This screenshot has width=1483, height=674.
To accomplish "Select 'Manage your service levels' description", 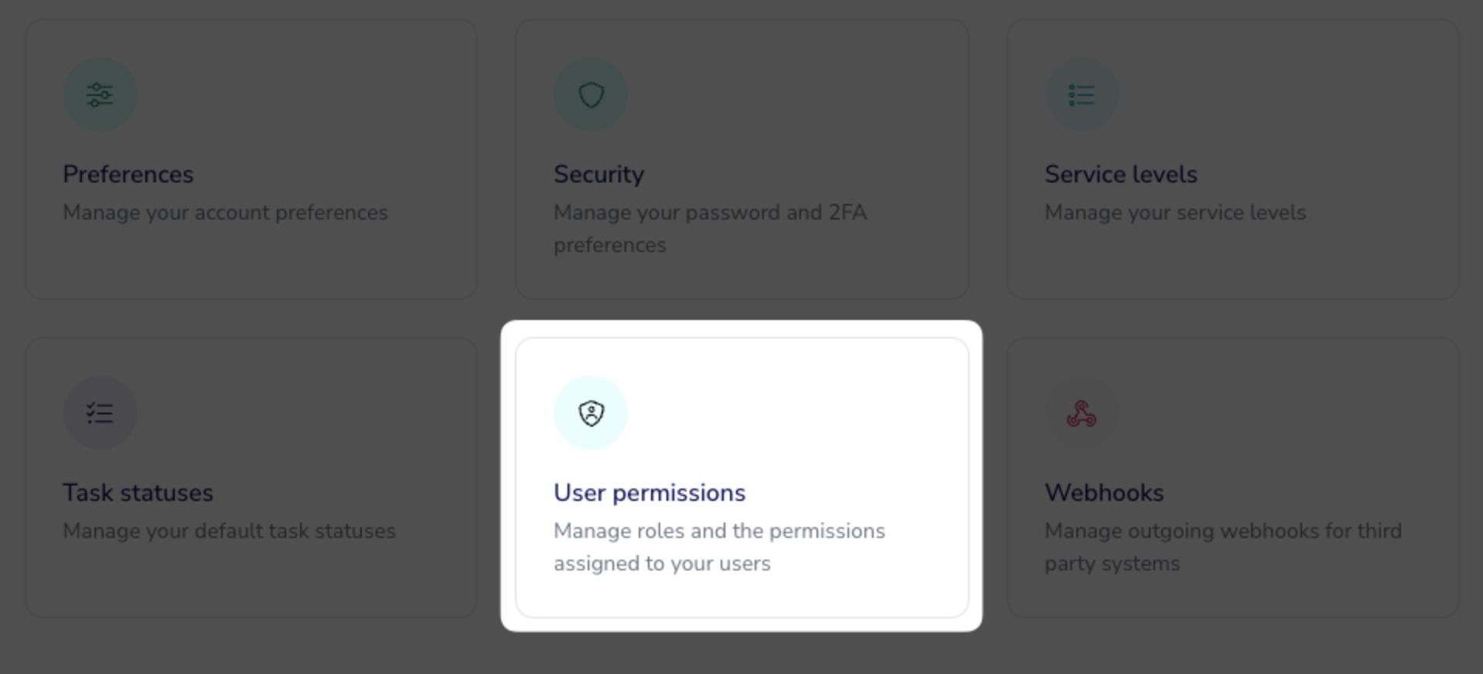I will [1174, 213].
